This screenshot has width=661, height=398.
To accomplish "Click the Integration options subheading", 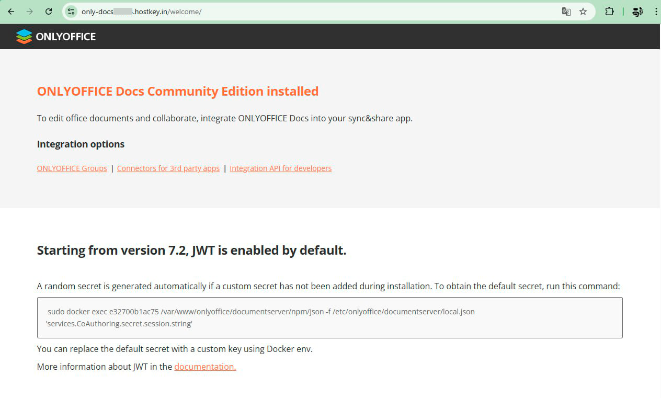I will pyautogui.click(x=81, y=144).
